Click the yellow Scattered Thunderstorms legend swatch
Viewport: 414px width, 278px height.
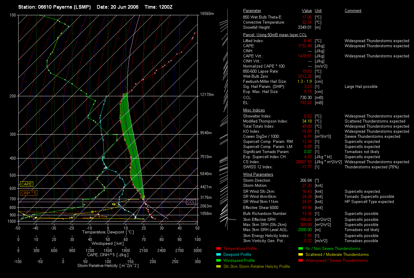pyautogui.click(x=300, y=254)
